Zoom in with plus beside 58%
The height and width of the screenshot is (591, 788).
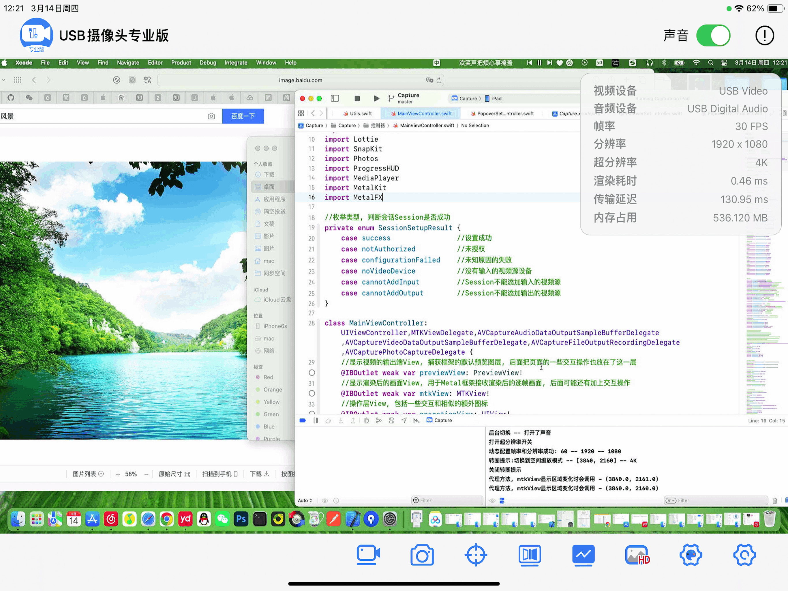(118, 474)
